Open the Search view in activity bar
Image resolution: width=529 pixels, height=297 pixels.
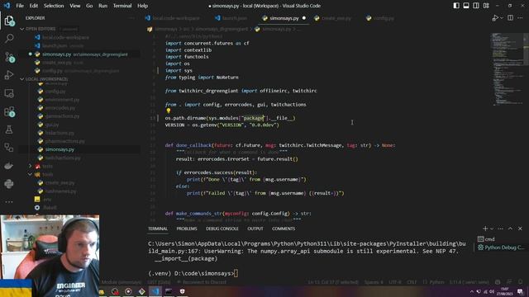tap(9, 39)
